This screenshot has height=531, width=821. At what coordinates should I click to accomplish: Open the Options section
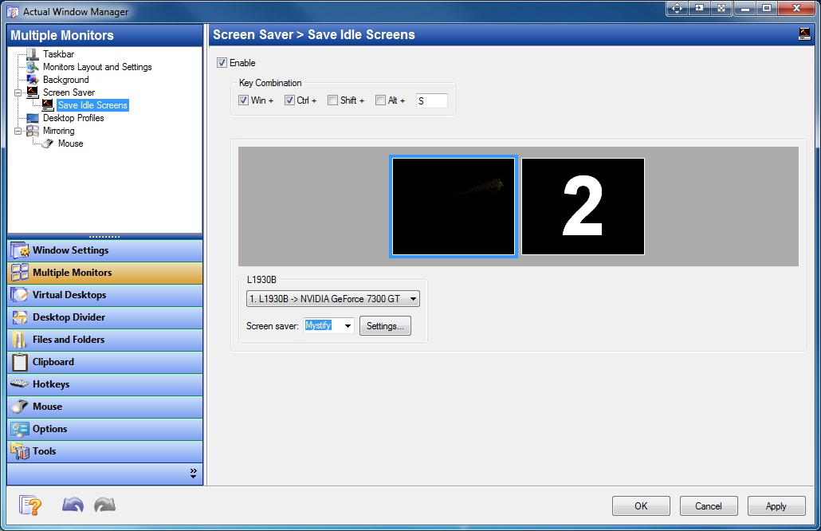point(104,429)
